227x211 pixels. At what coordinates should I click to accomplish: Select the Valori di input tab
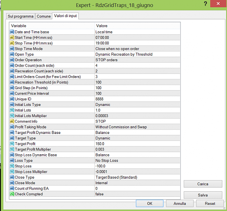(65, 16)
